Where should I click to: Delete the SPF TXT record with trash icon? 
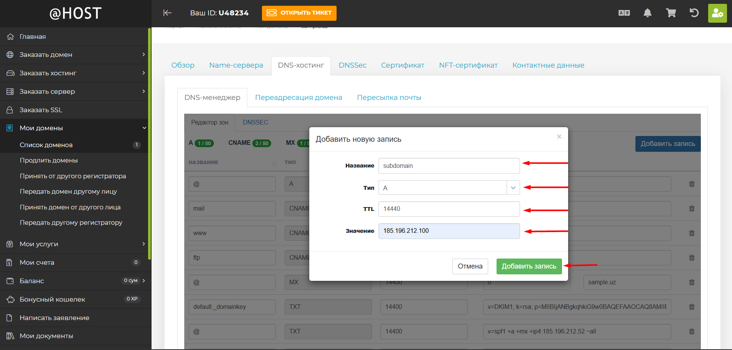pos(692,332)
